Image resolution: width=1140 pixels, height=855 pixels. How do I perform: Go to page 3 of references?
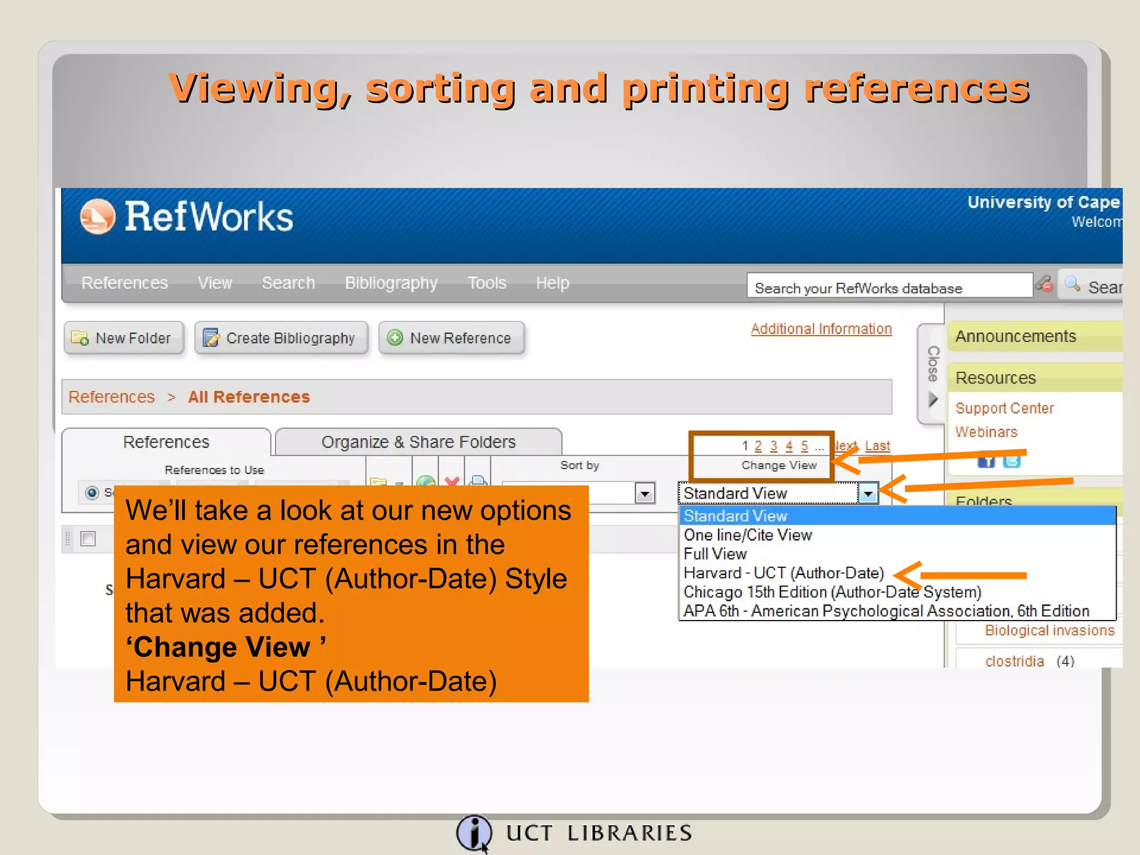[x=774, y=446]
